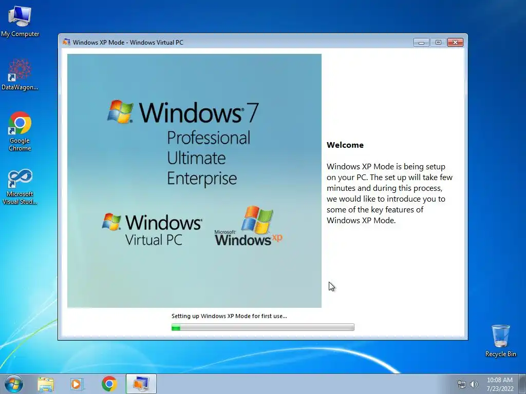The image size is (526, 394).
Task: Maximize the Windows XP Mode window
Action: click(x=438, y=43)
